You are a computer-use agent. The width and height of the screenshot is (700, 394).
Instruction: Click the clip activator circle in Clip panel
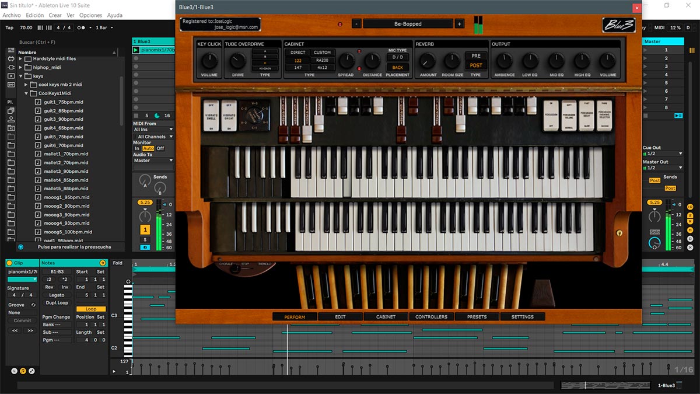click(10, 263)
